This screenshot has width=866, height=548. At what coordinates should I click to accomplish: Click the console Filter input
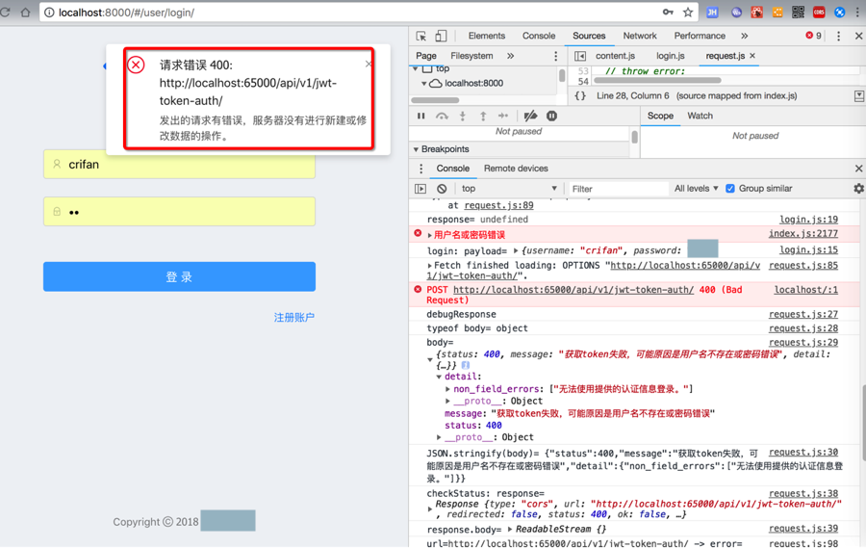click(x=618, y=189)
